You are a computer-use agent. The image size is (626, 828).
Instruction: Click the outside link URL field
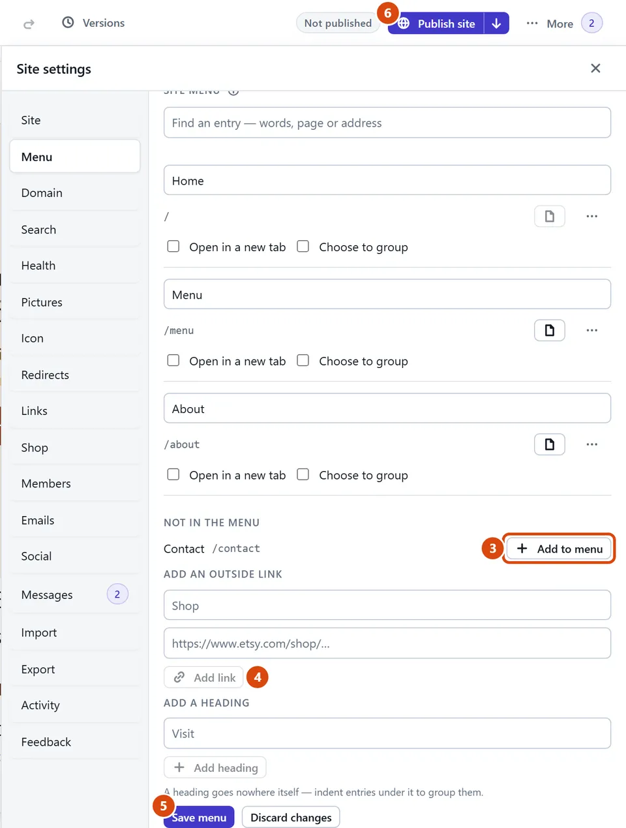(387, 643)
